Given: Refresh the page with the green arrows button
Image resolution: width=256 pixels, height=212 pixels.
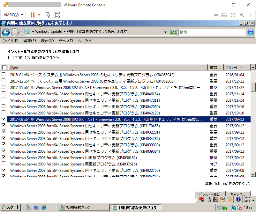Looking at the screenshot, I should 173,32.
